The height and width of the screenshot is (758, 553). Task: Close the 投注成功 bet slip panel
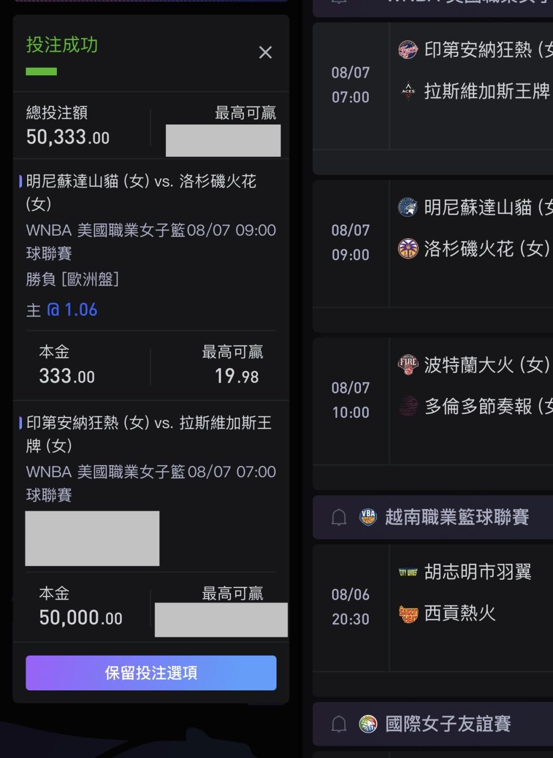coord(265,52)
